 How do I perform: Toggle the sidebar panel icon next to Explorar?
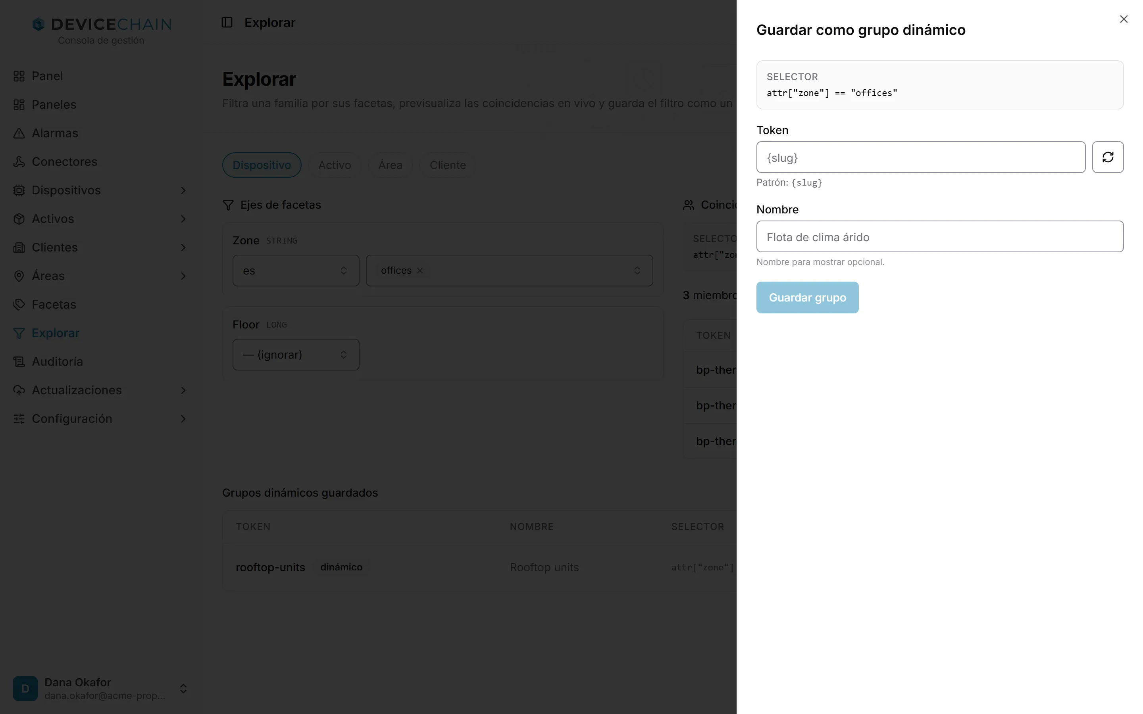[x=227, y=22]
